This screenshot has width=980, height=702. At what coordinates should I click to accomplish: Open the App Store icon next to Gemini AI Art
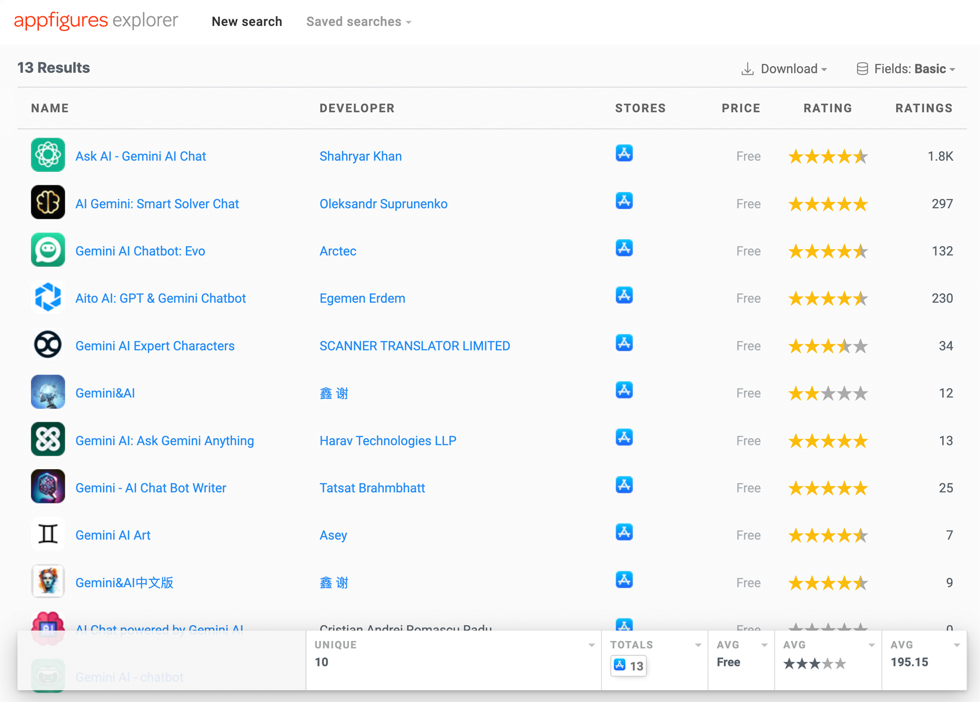(x=624, y=532)
